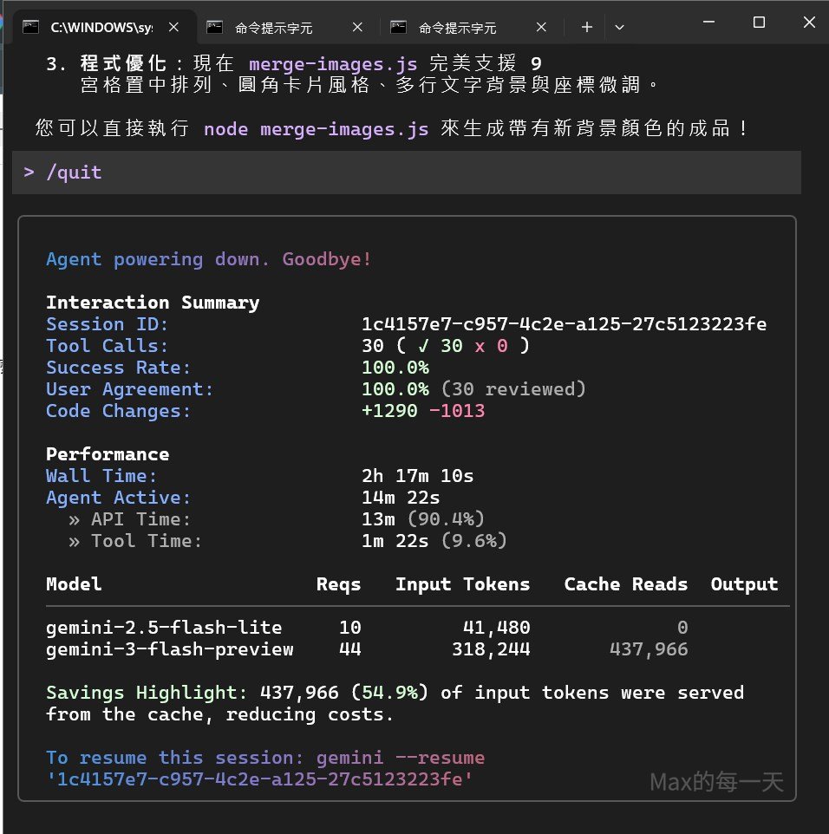Click the gemini-3-flash-preview model row
This screenshot has width=829, height=834.
pos(170,649)
